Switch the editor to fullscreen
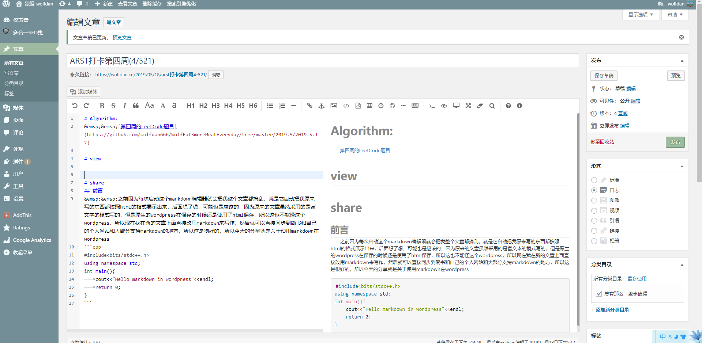Viewport: 702px width, 343px height. click(x=468, y=106)
